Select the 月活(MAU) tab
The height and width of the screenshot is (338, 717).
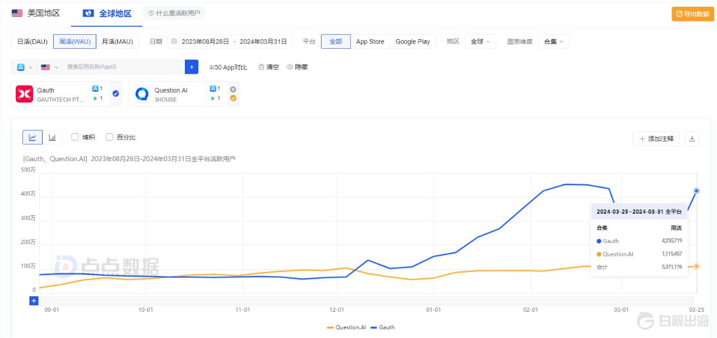point(117,41)
